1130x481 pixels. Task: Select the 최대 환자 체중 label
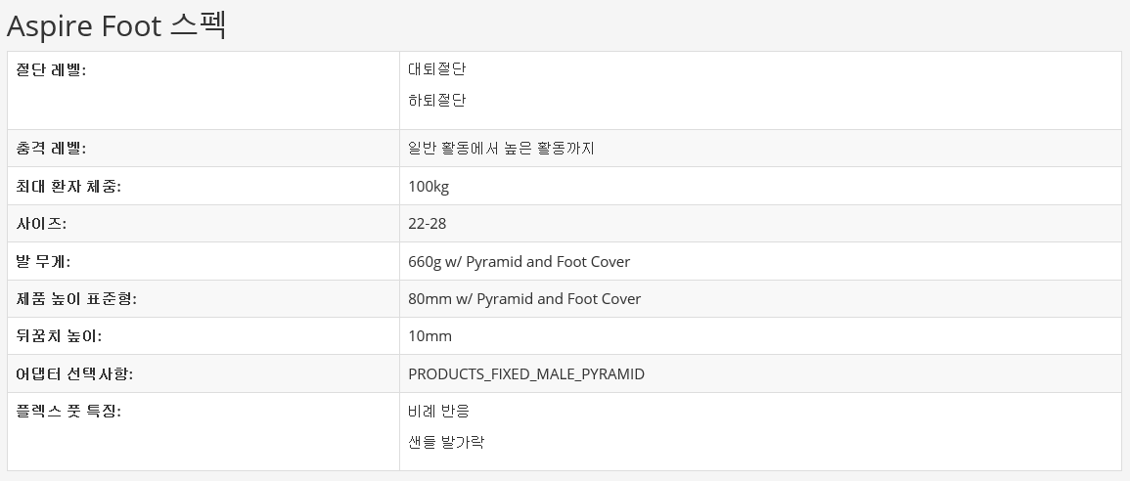(68, 187)
